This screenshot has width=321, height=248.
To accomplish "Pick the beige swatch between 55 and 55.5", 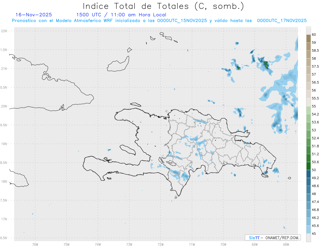I will 308,102.
